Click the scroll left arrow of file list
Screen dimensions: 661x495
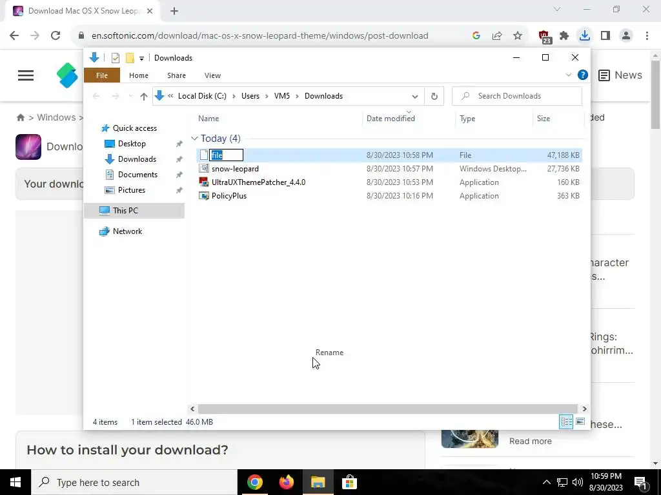coord(192,409)
